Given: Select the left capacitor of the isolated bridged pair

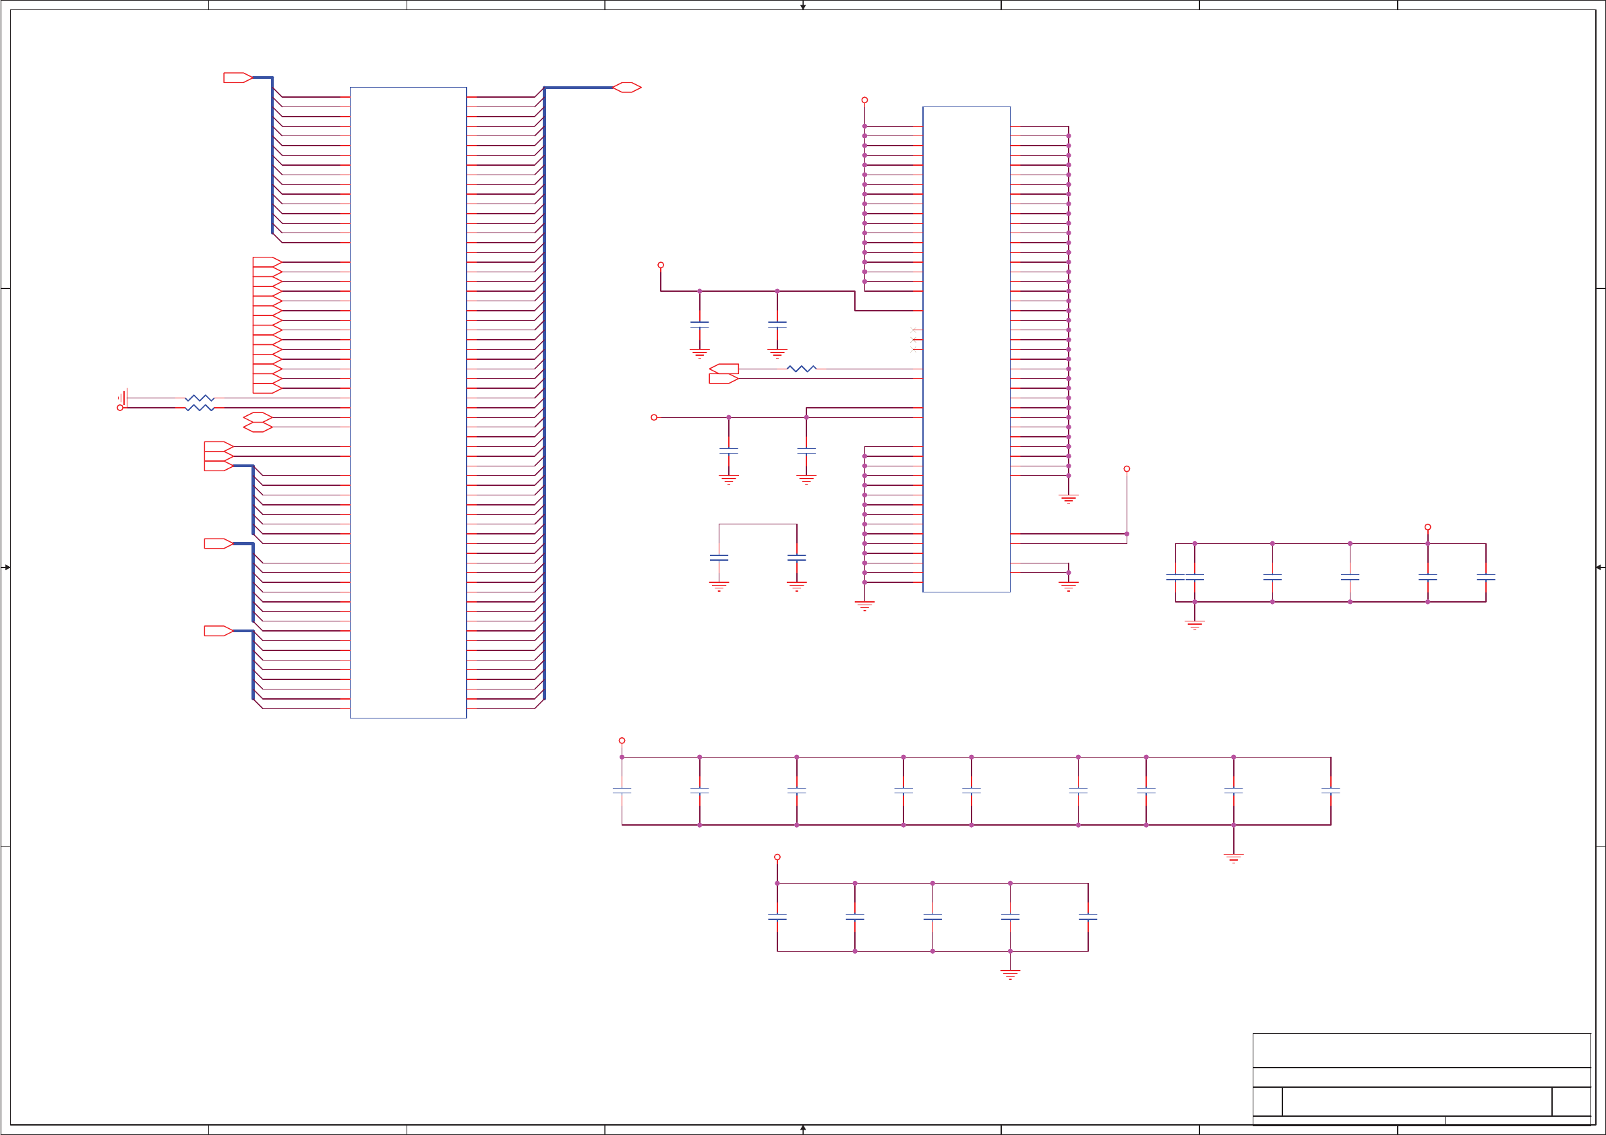Looking at the screenshot, I should coord(718,558).
